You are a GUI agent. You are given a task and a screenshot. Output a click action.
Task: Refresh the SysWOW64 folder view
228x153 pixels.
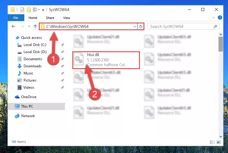point(141,26)
